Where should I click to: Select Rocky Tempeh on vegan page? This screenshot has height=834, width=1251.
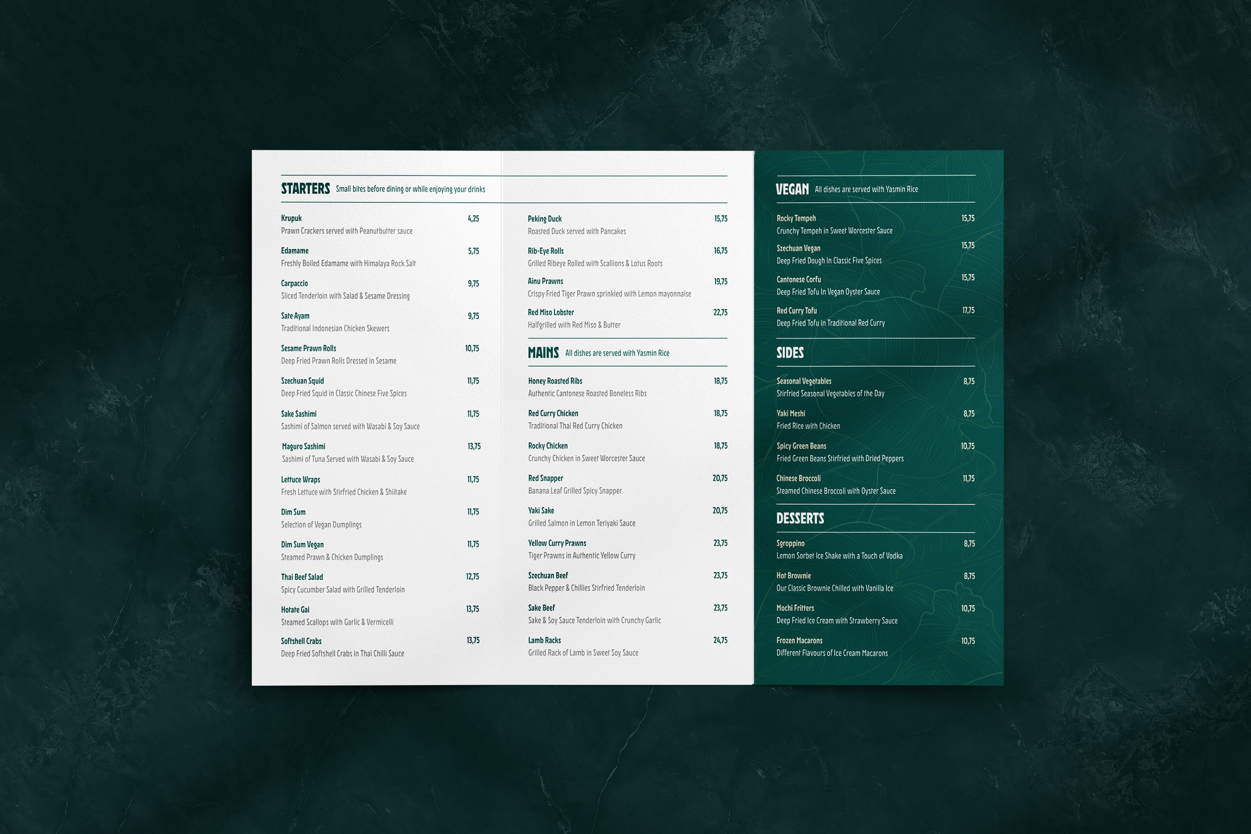point(796,218)
